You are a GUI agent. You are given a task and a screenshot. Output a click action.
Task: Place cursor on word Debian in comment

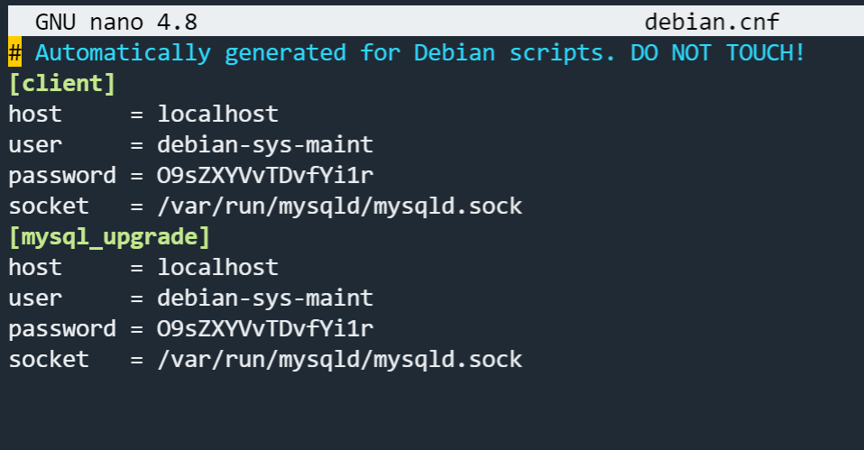(455, 53)
